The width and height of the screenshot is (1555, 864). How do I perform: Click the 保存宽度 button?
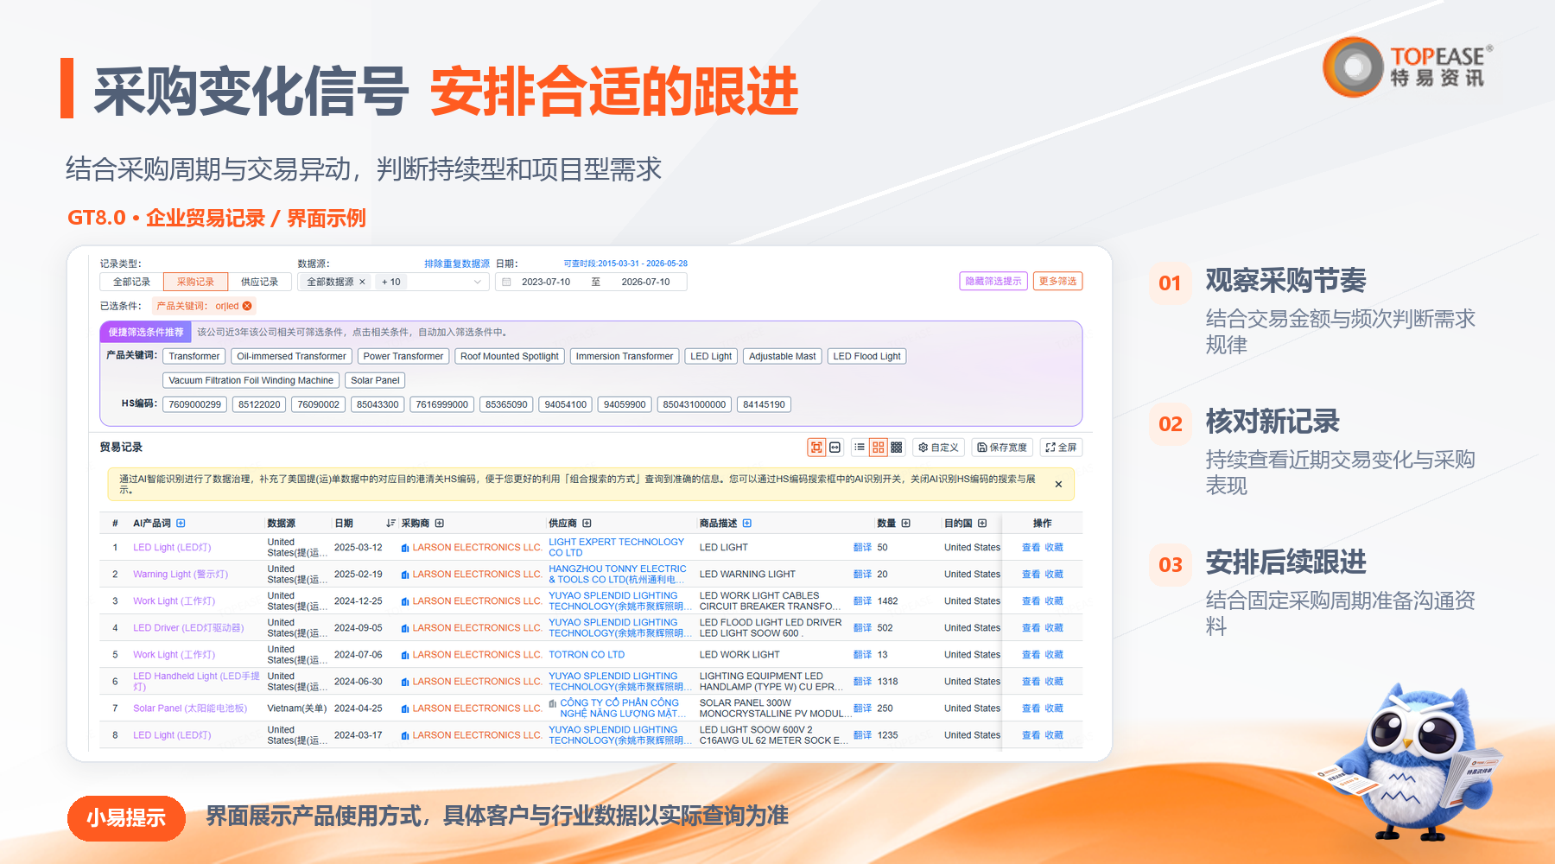pyautogui.click(x=1002, y=448)
